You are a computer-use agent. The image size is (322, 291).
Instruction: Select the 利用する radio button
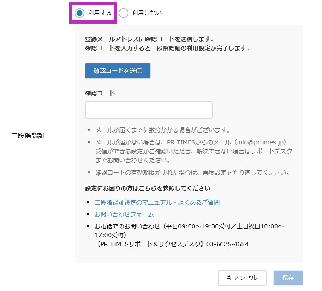(80, 13)
